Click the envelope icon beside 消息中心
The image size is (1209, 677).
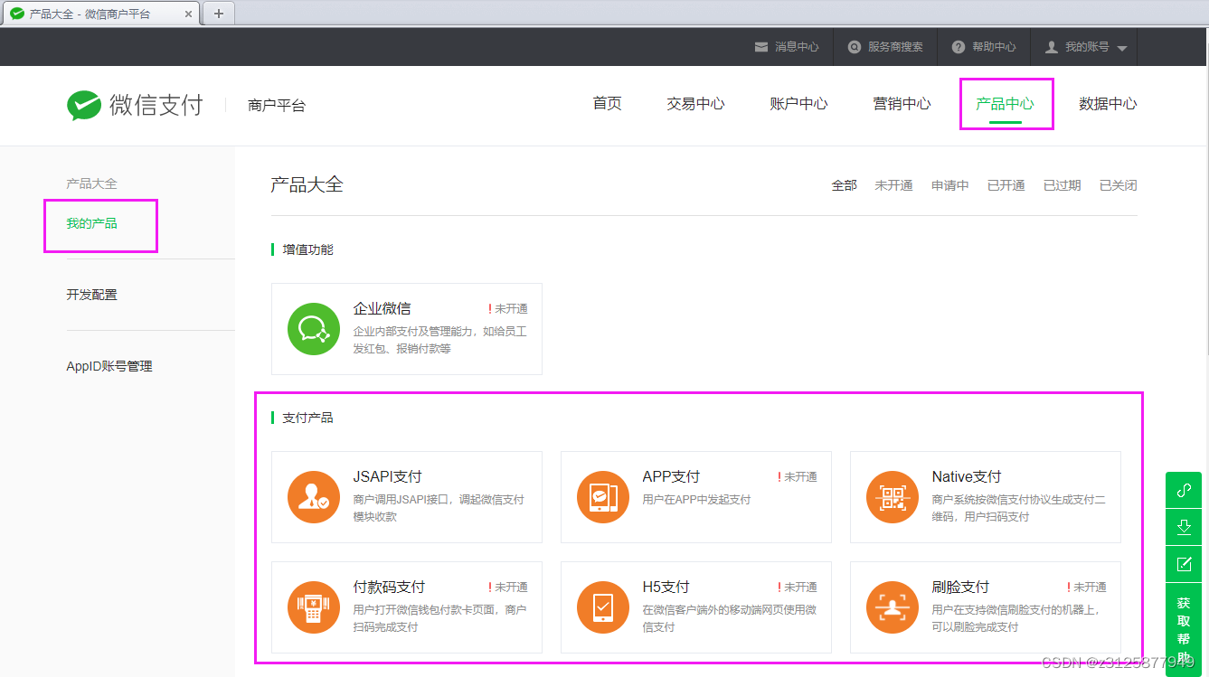pos(761,47)
